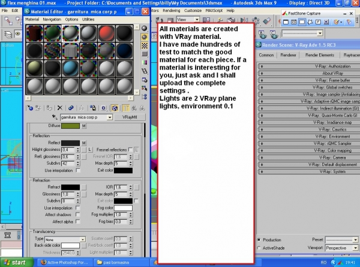Open the Utilities menu
The height and width of the screenshot is (267, 360).
(x=88, y=20)
